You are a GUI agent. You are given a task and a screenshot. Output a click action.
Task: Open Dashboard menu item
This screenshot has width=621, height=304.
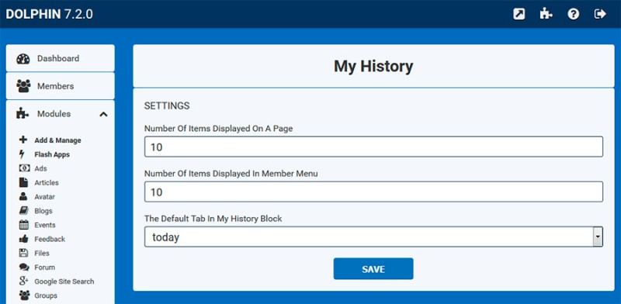[x=61, y=58]
